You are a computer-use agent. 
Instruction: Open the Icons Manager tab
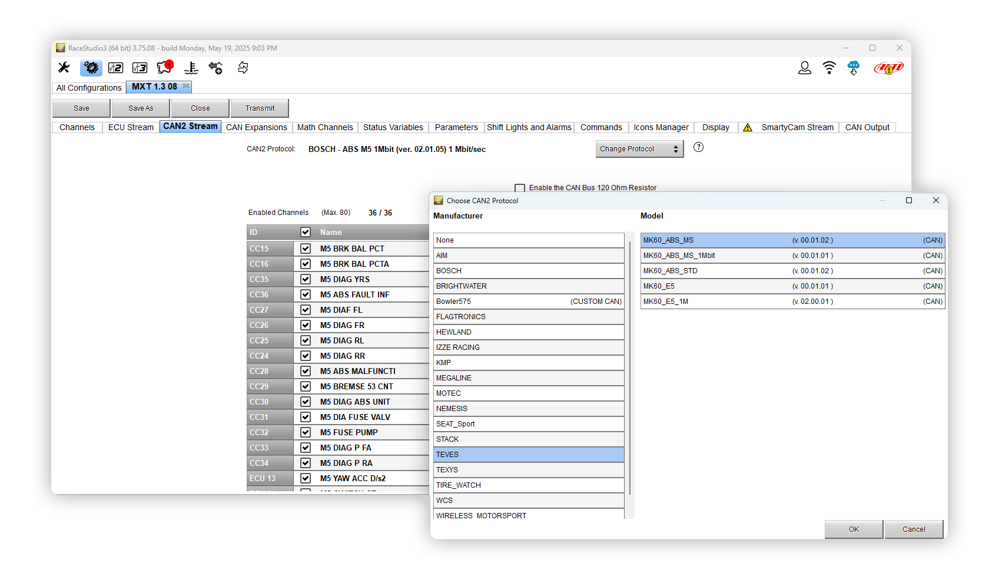click(661, 127)
